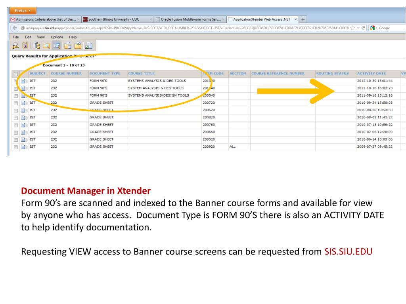The height and width of the screenshot is (304, 406).
Task: Open document icon for term 200540 row
Action: (x=24, y=96)
